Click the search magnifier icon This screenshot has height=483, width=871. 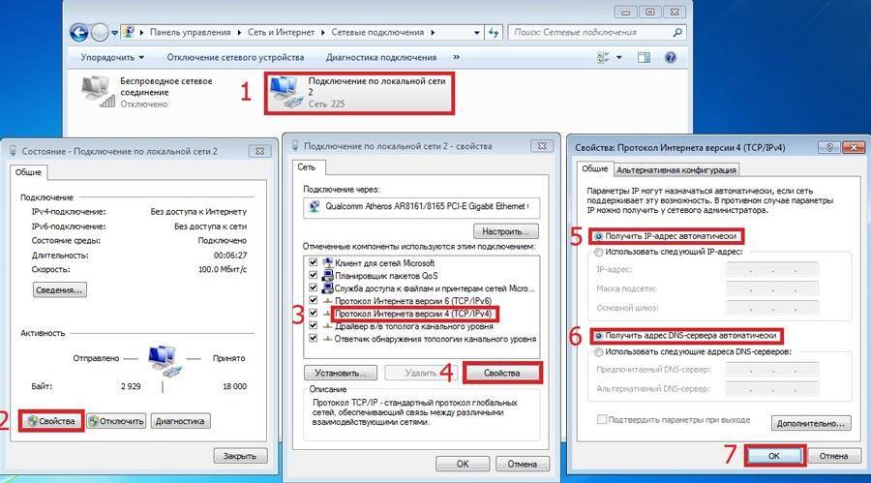(677, 32)
